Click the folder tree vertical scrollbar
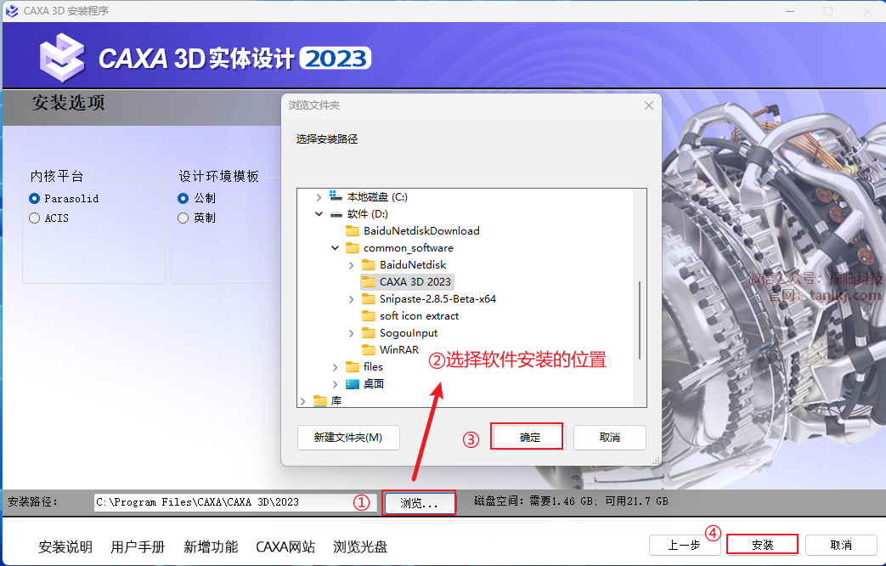886x566 pixels. (x=640, y=320)
